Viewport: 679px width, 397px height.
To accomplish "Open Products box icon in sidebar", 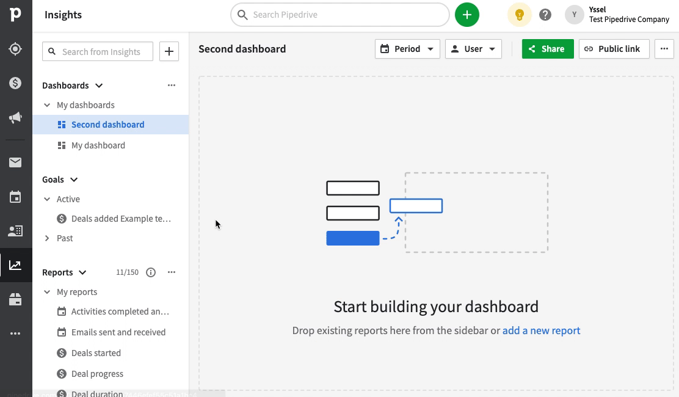I will tap(15, 299).
